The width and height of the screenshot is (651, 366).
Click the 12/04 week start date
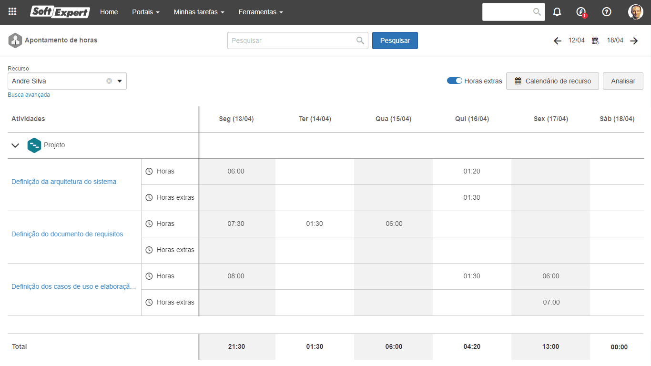(x=577, y=41)
